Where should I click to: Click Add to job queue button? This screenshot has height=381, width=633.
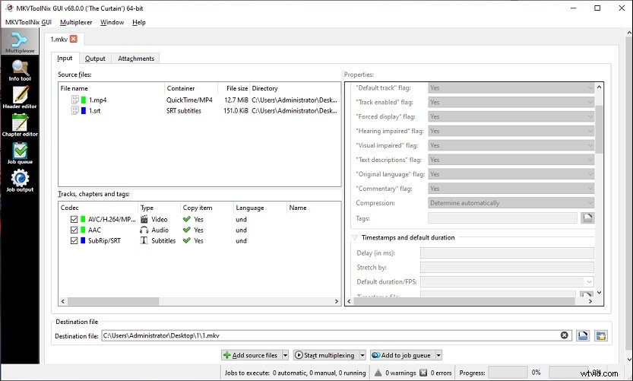[x=402, y=355]
